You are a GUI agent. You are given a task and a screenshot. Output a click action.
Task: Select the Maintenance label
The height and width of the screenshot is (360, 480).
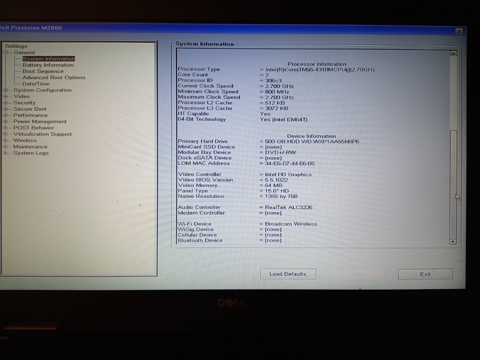(30, 147)
